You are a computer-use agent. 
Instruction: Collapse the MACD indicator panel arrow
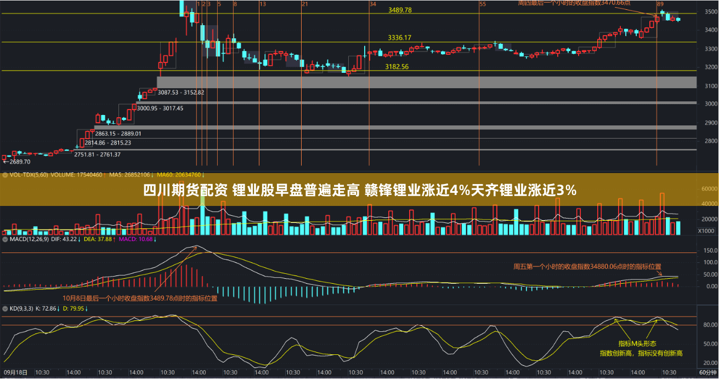[x=4, y=239]
